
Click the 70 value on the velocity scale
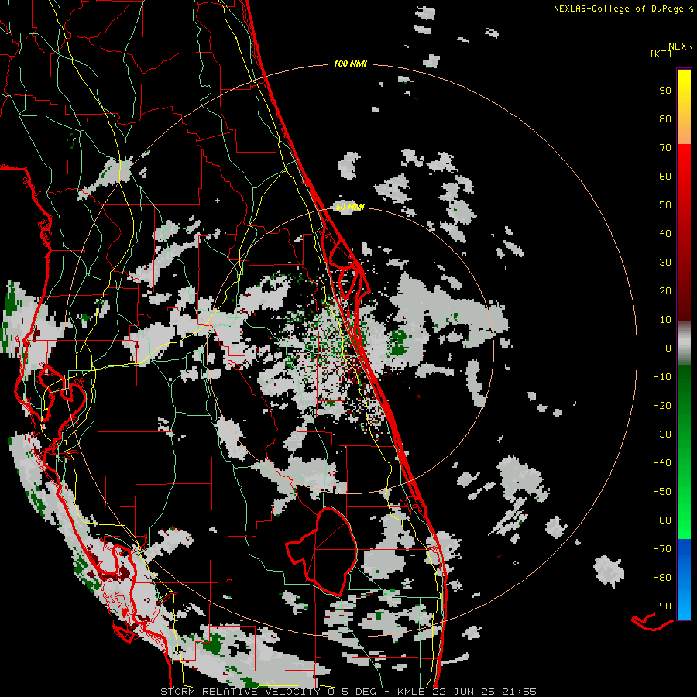(x=665, y=148)
